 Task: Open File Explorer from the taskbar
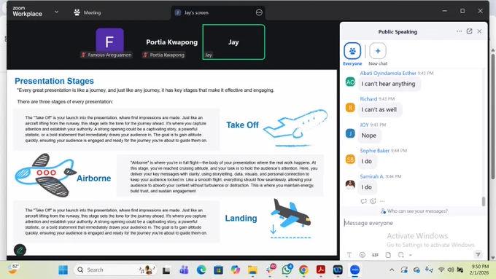click(x=252, y=270)
